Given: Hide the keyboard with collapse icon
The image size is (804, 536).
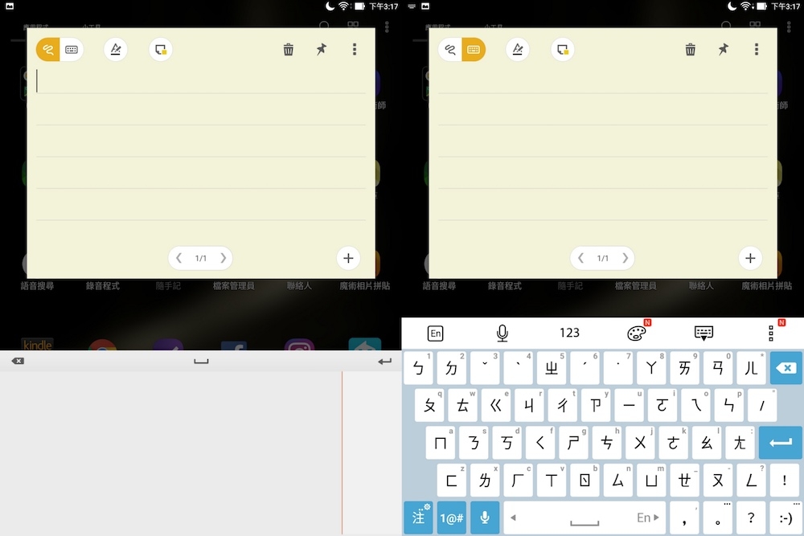Looking at the screenshot, I should coord(703,333).
